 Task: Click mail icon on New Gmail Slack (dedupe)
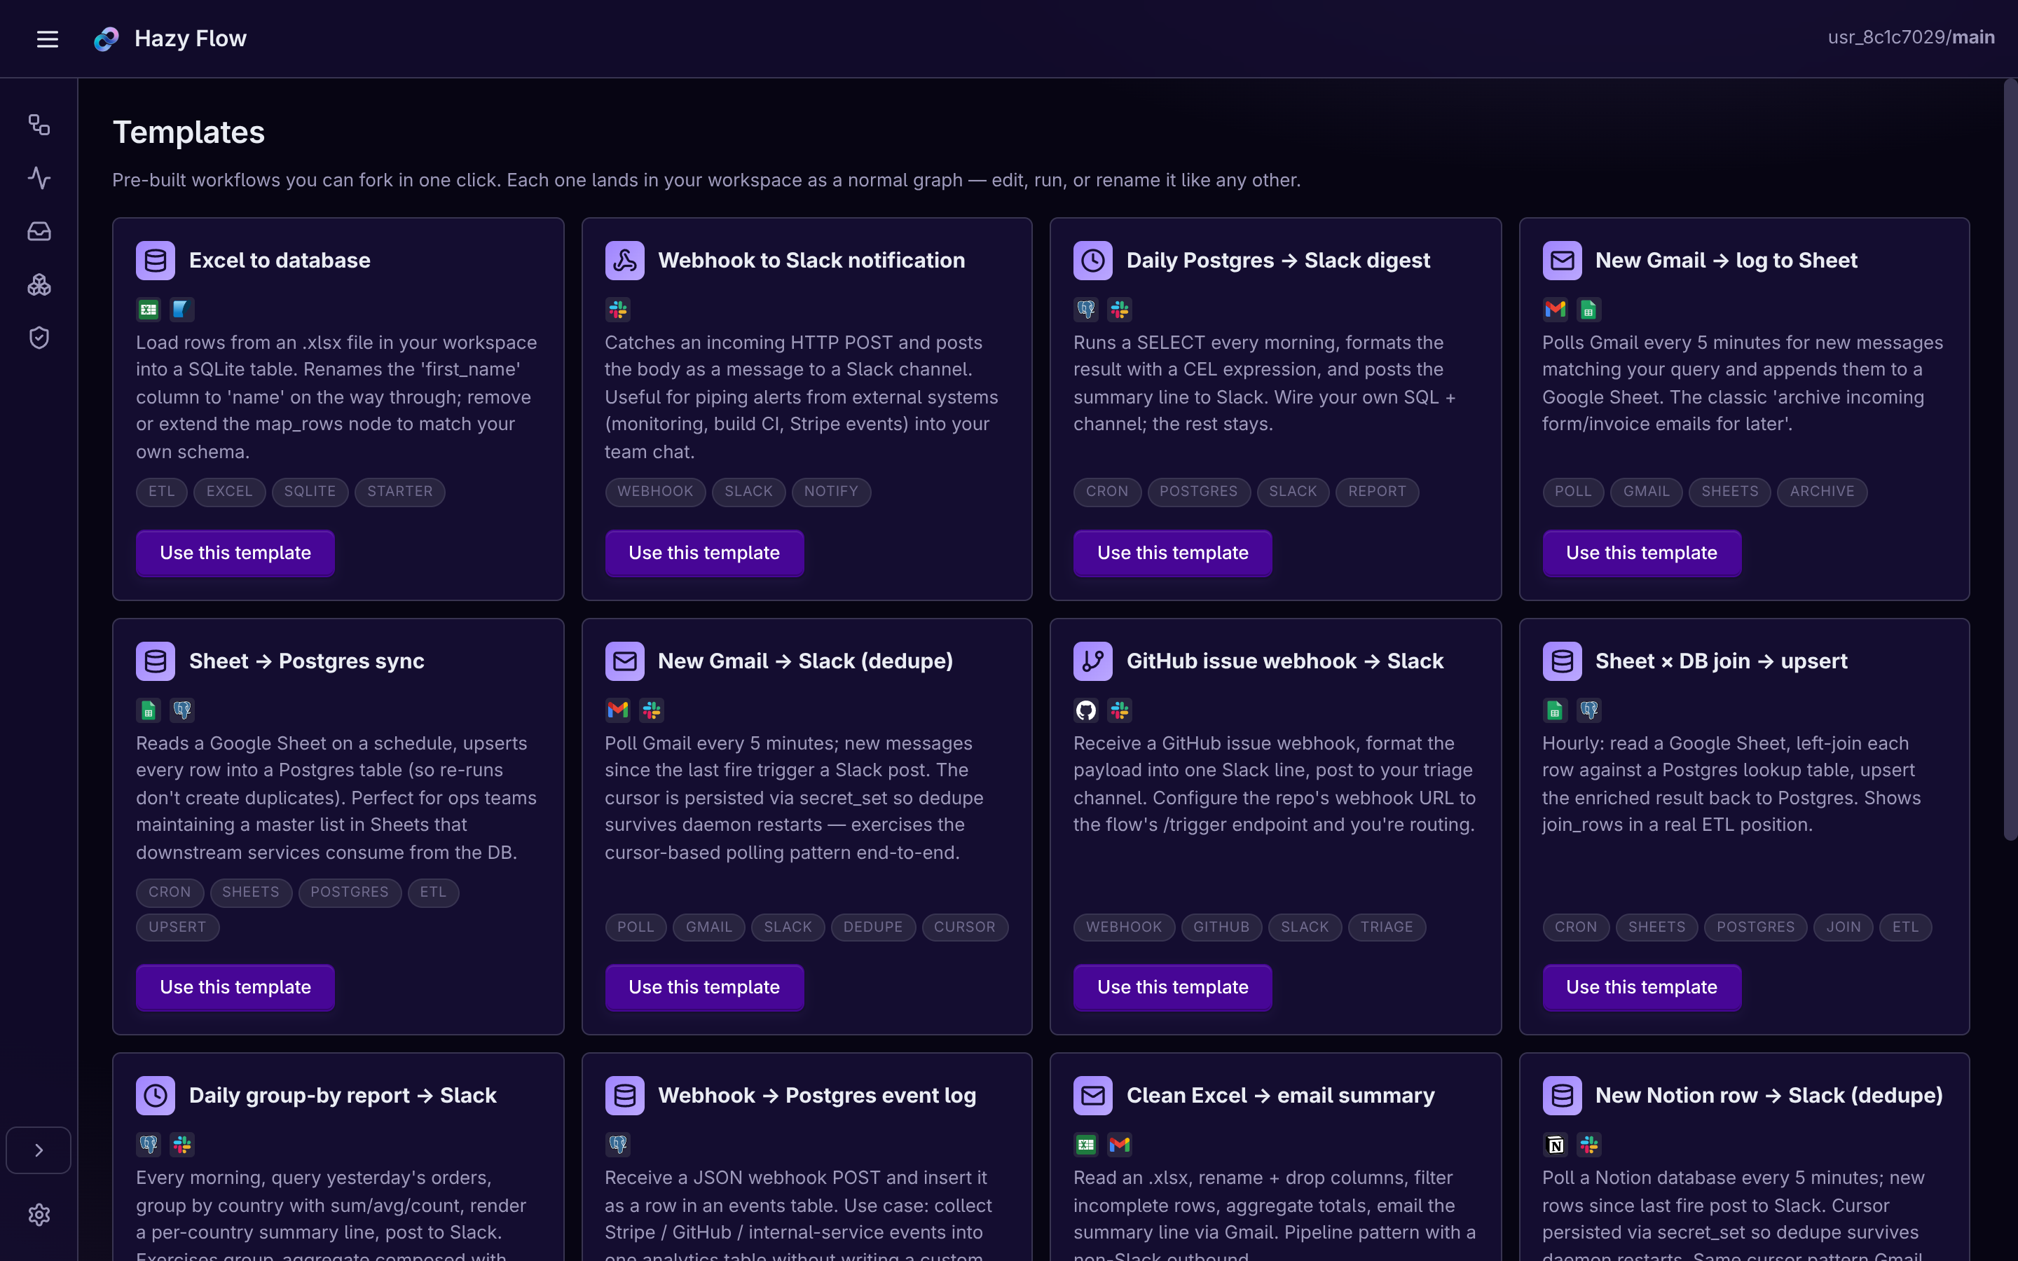tap(624, 661)
